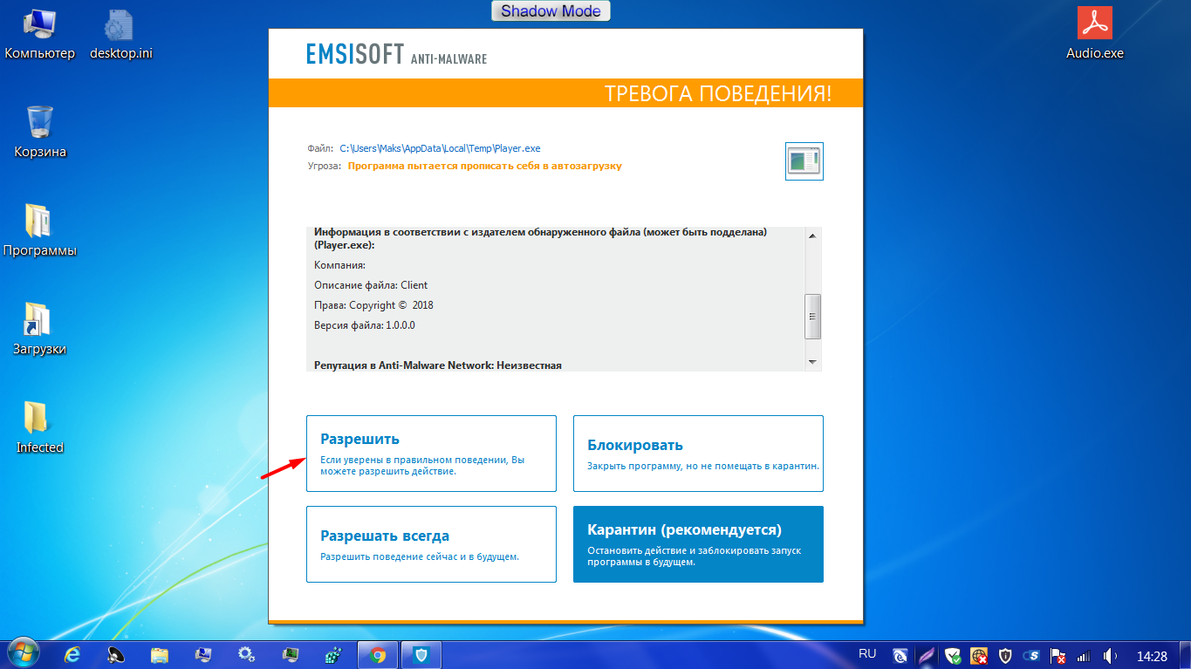Switch to Emsisoft shield taskbar button

click(x=421, y=655)
